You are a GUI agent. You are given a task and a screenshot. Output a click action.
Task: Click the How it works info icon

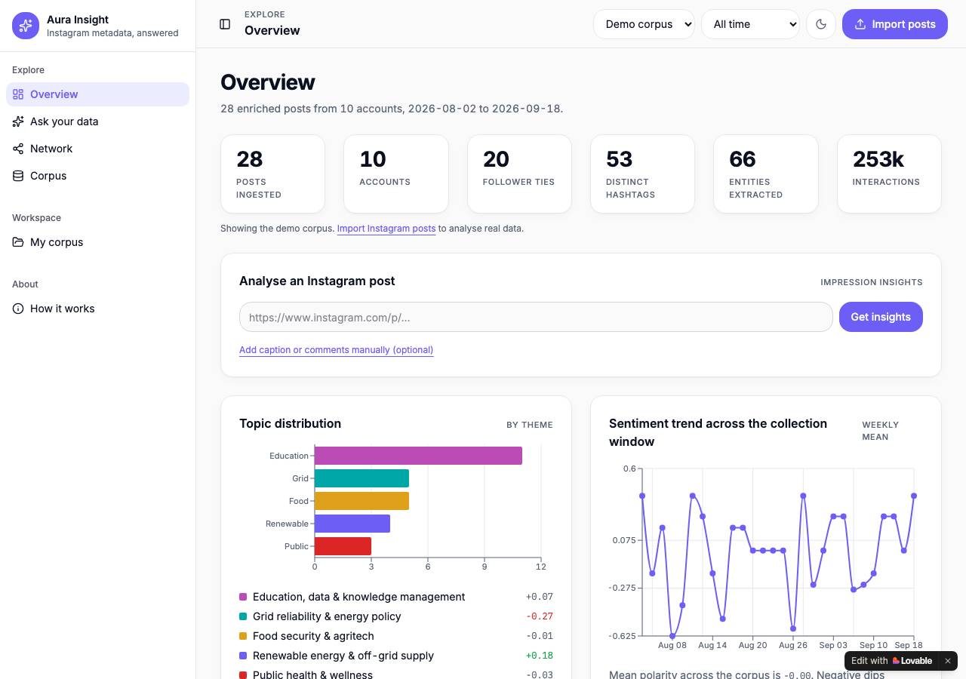(18, 309)
